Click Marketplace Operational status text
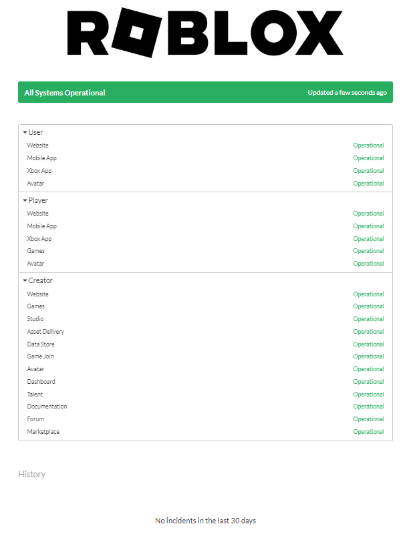This screenshot has height=536, width=405. tap(368, 432)
